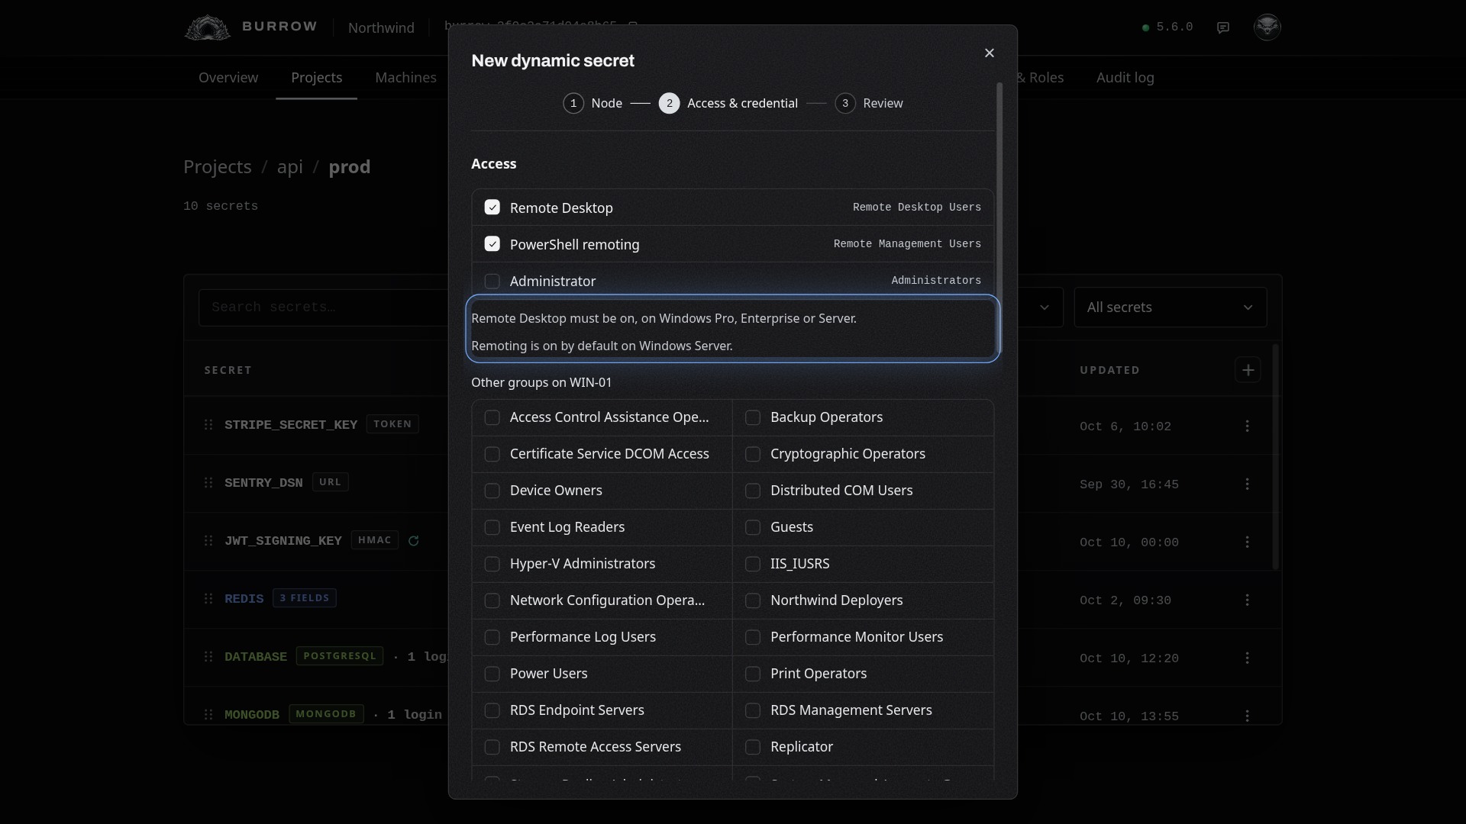Tick the Northwind Deployers group checkbox
The height and width of the screenshot is (824, 1466).
753,600
